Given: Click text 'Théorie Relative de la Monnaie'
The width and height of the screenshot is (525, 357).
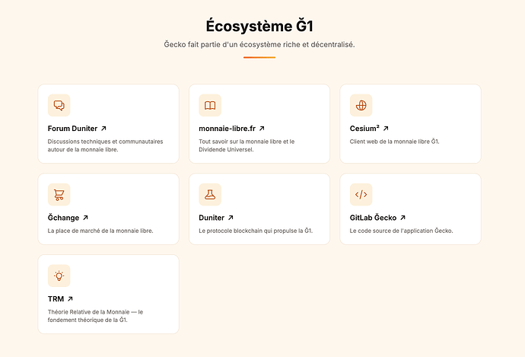Looking at the screenshot, I should pos(88,312).
